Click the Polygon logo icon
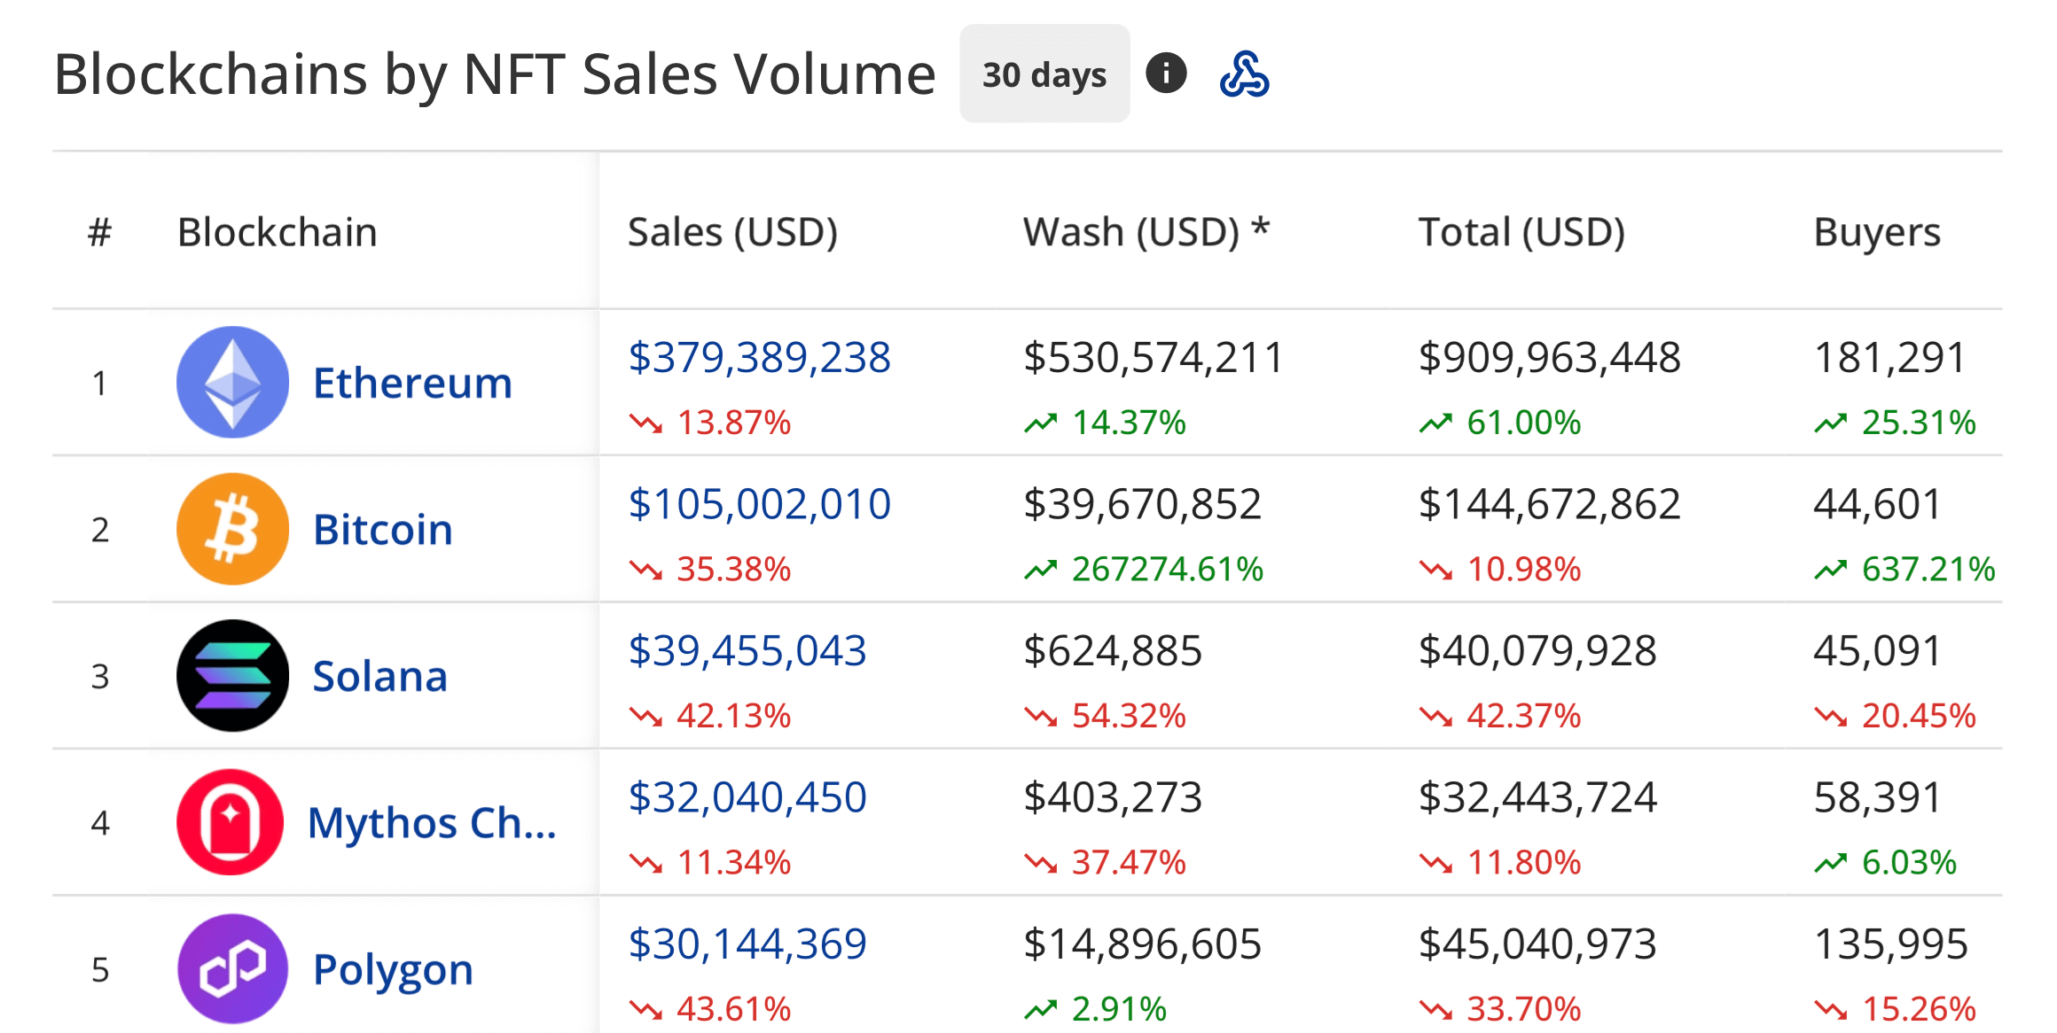The width and height of the screenshot is (2057, 1033). click(x=232, y=969)
